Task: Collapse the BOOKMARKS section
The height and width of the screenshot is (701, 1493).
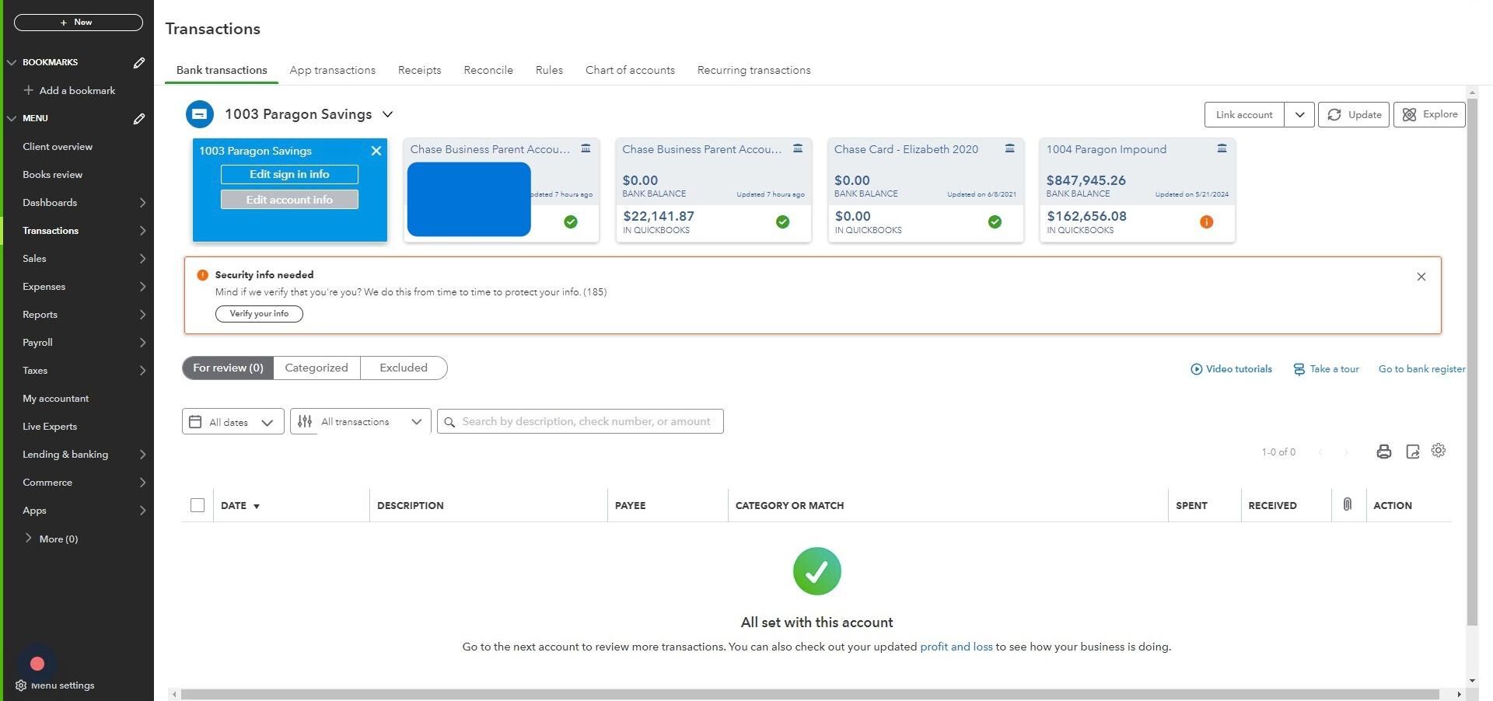Action: pyautogui.click(x=12, y=62)
